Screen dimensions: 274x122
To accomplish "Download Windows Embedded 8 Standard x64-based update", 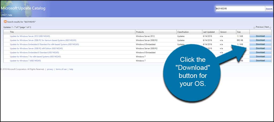I will tap(260, 44).
